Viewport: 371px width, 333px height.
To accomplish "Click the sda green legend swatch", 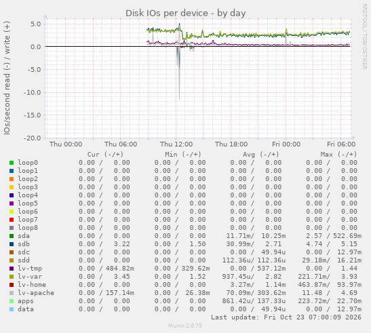I will click(x=12, y=236).
